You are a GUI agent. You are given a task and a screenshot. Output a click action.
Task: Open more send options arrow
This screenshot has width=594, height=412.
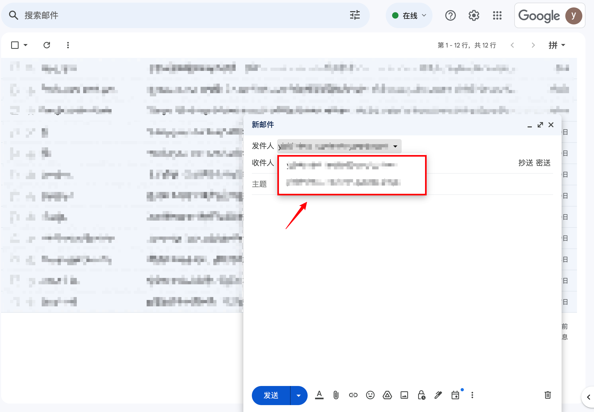click(x=299, y=396)
